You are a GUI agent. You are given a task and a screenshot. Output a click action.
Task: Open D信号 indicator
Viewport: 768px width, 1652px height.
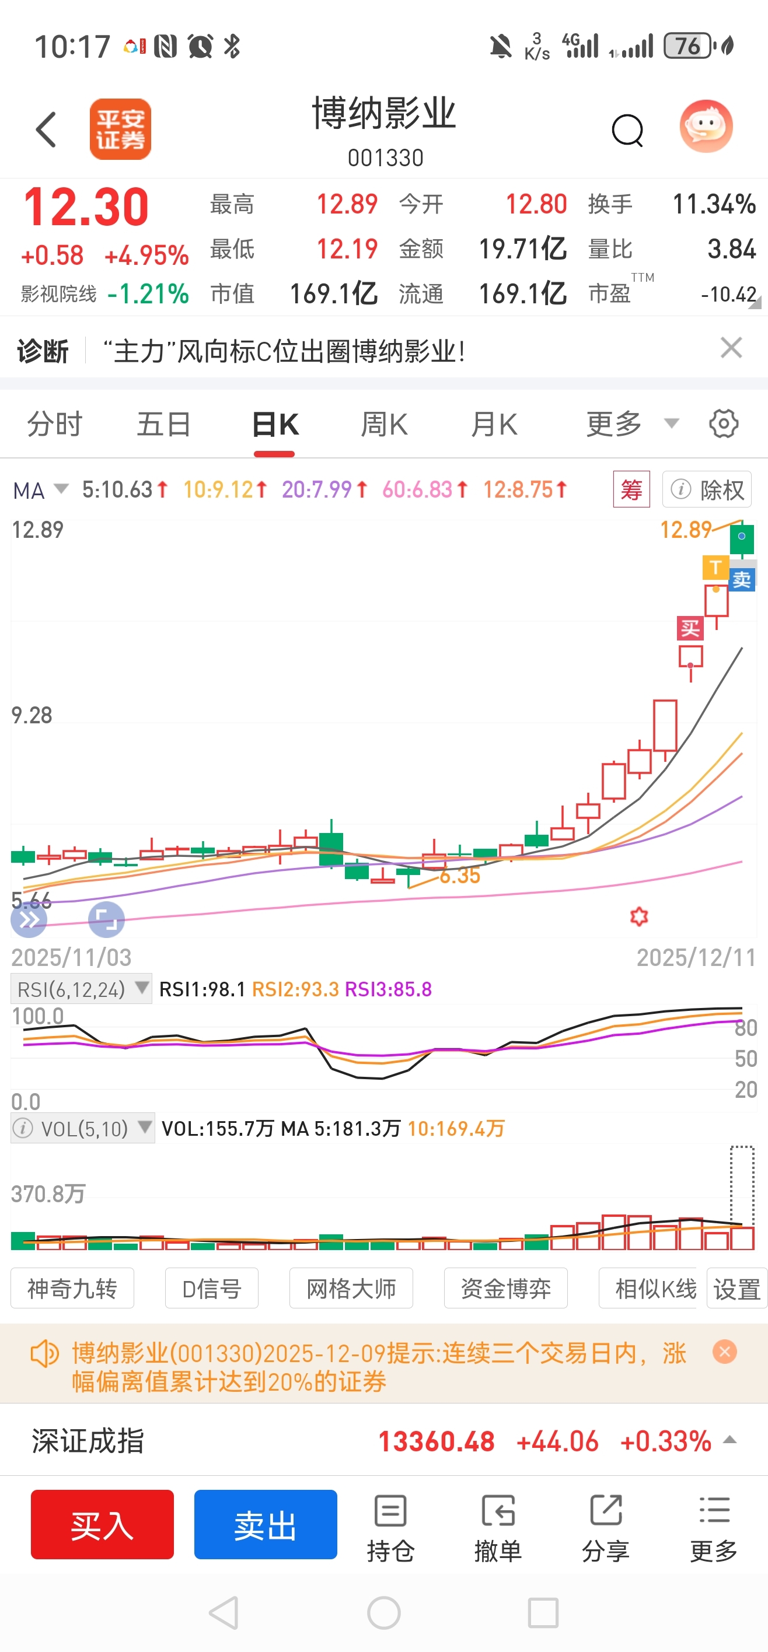tap(212, 1288)
